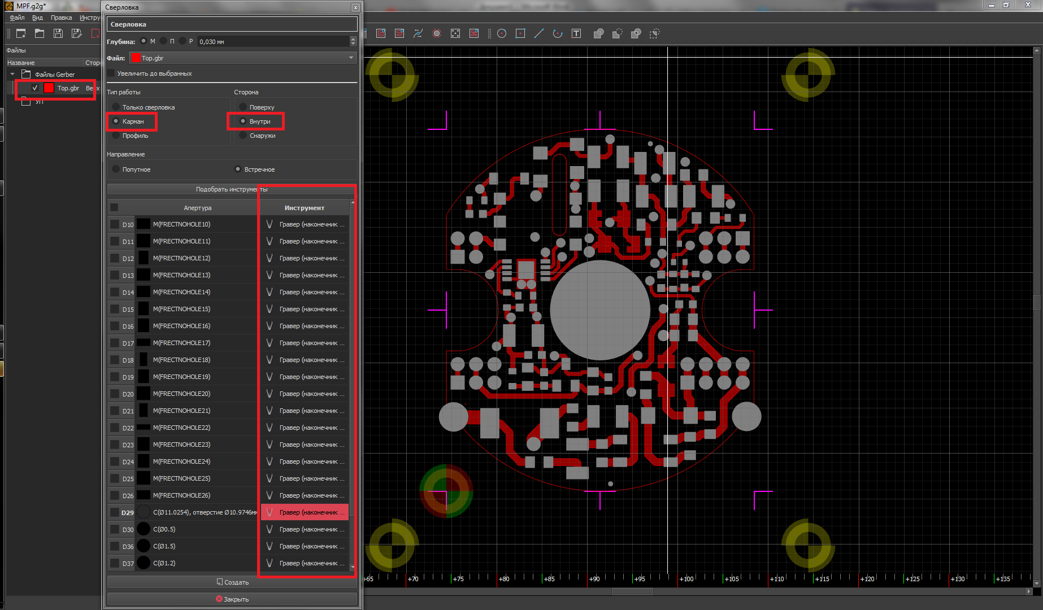Click the engraver V icon in row D37
Screen dimensions: 1043x610
(270, 563)
